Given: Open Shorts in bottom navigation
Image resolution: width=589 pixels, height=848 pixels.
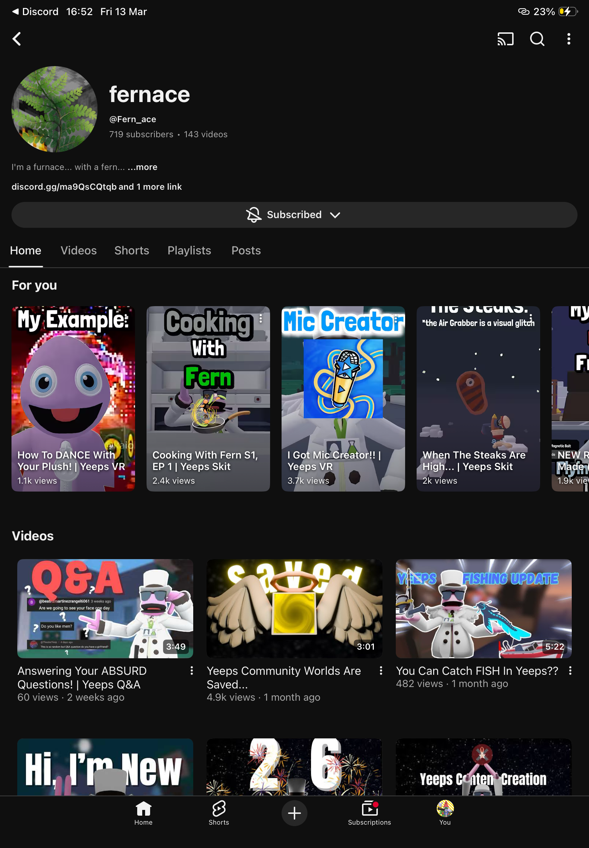Looking at the screenshot, I should click(x=219, y=812).
